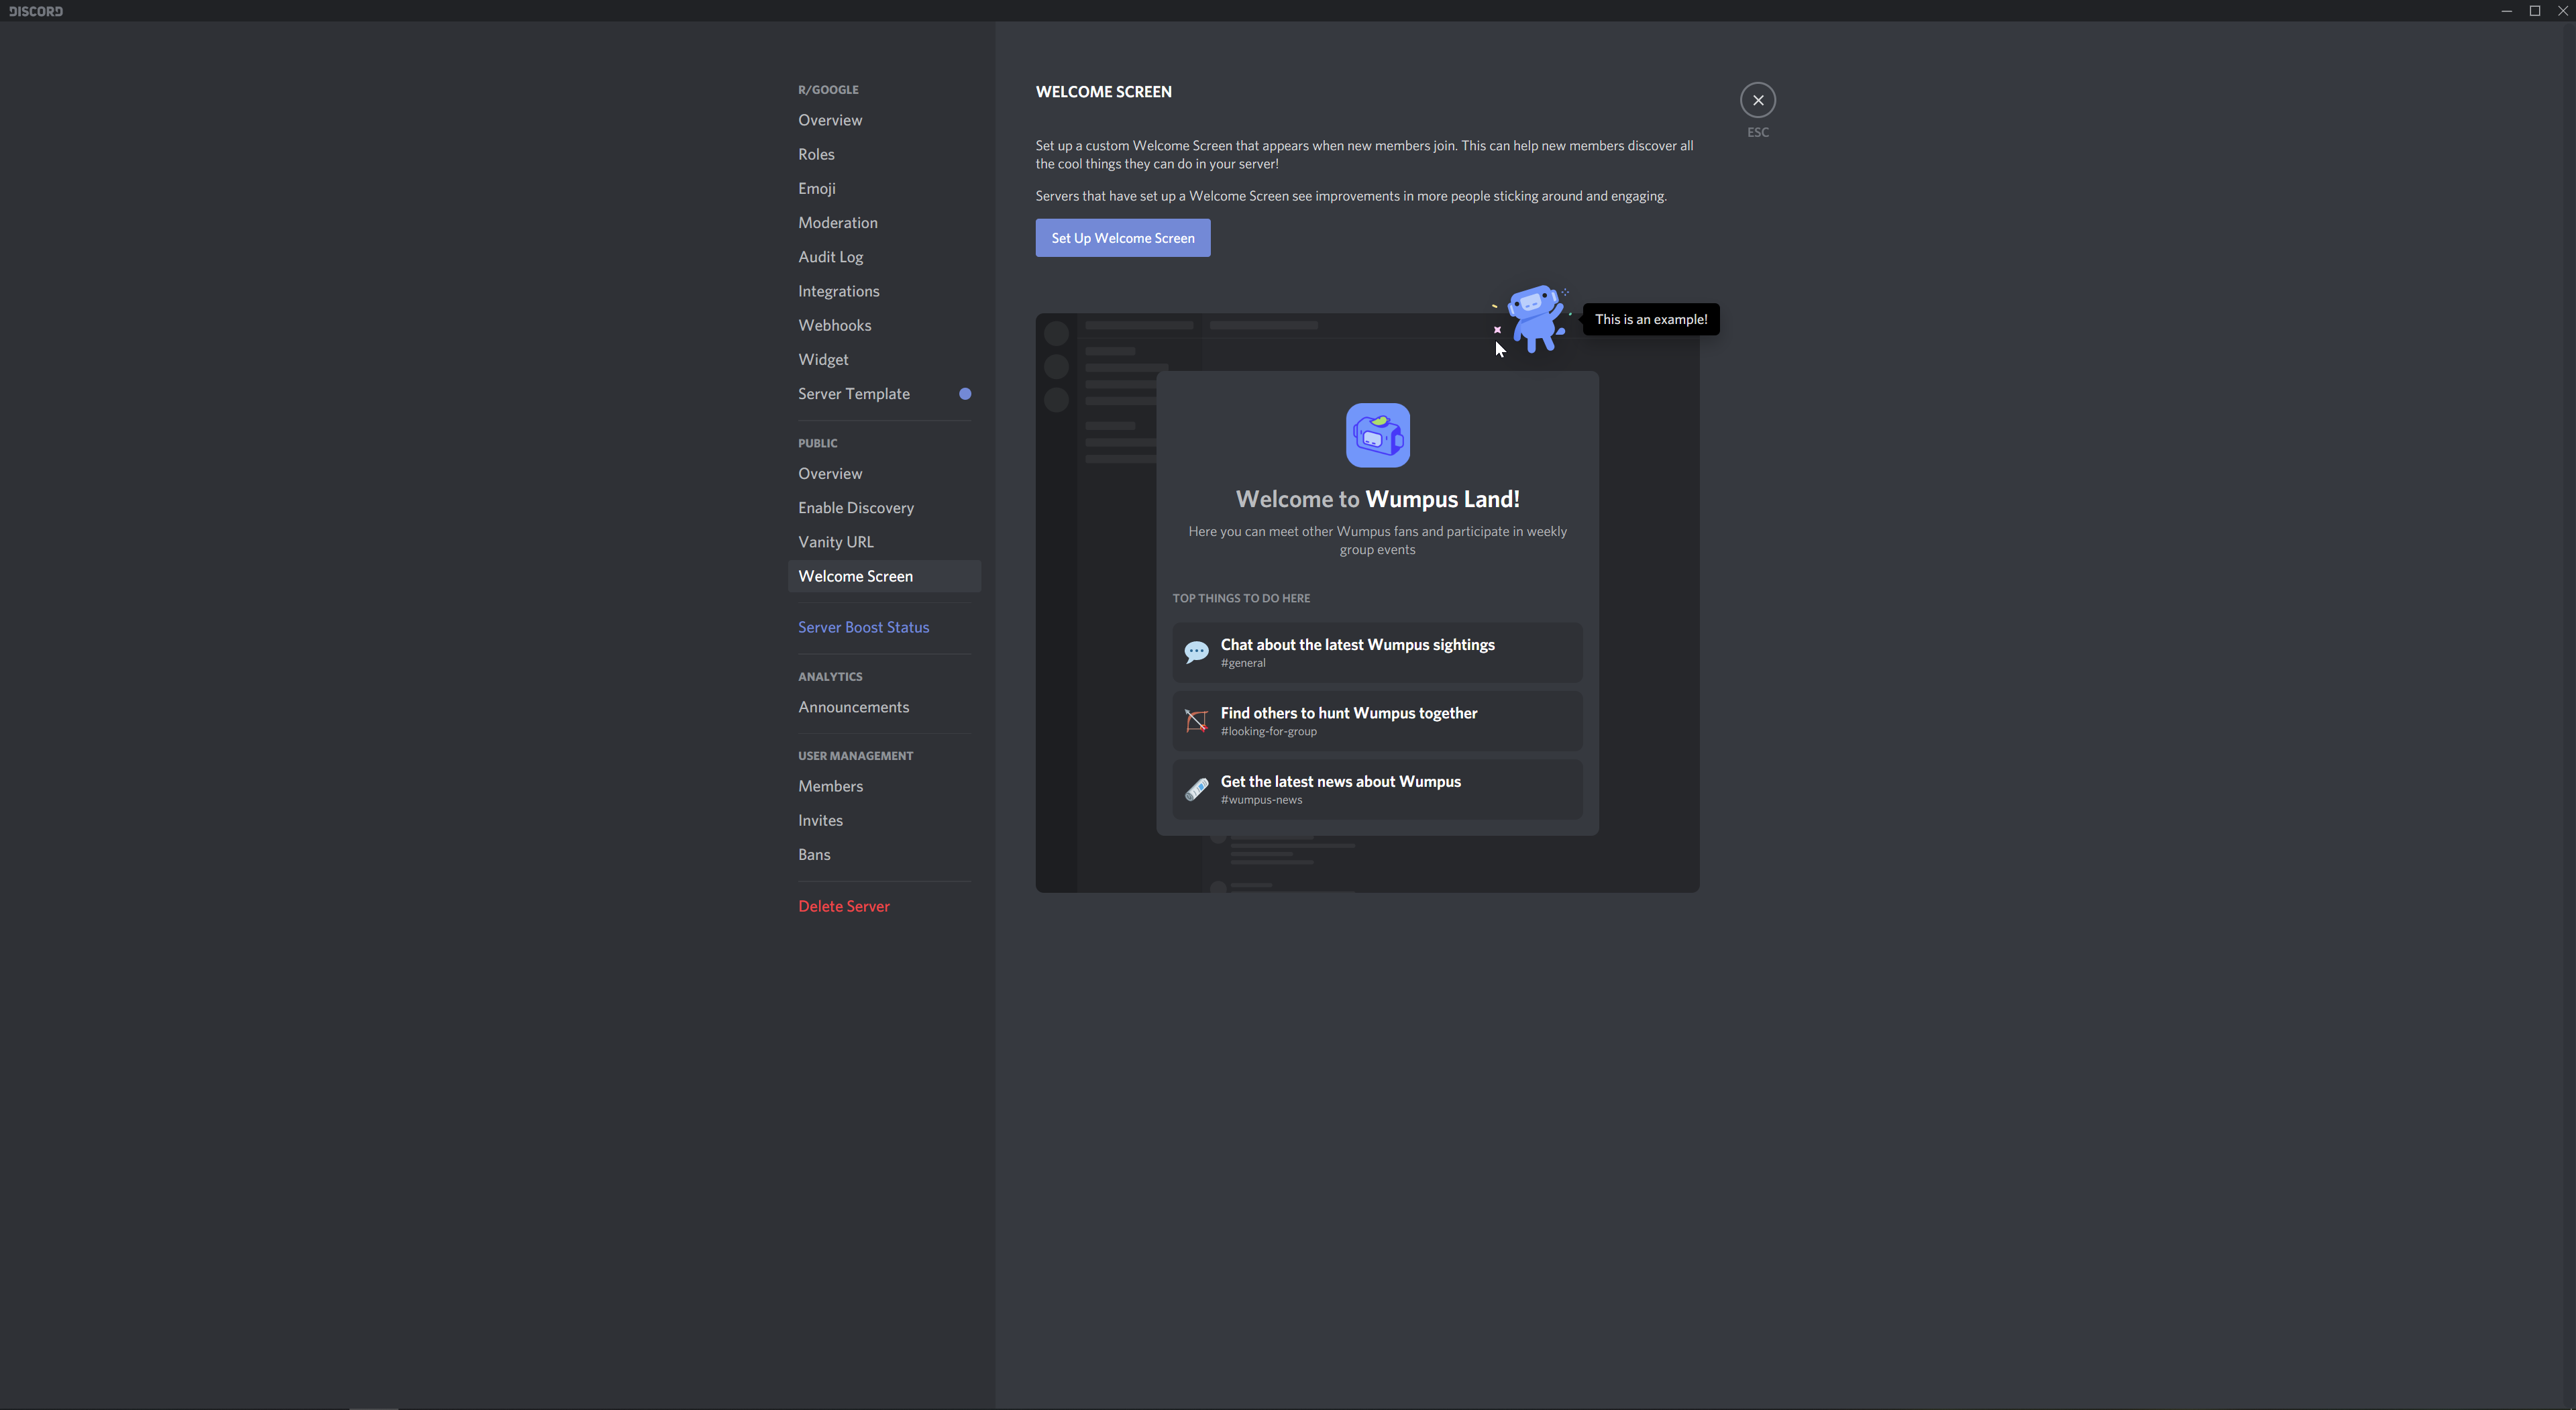Go to Vanity URL page
The image size is (2576, 1410).
[x=835, y=542]
